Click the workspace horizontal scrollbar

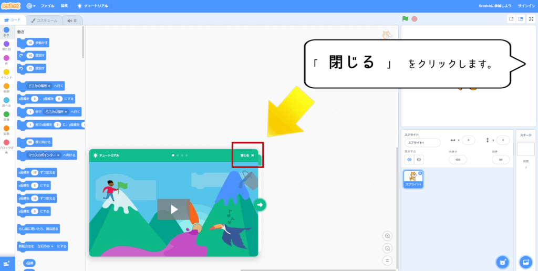(318, 270)
